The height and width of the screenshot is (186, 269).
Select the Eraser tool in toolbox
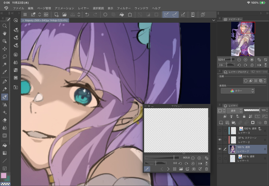[x=5, y=120]
